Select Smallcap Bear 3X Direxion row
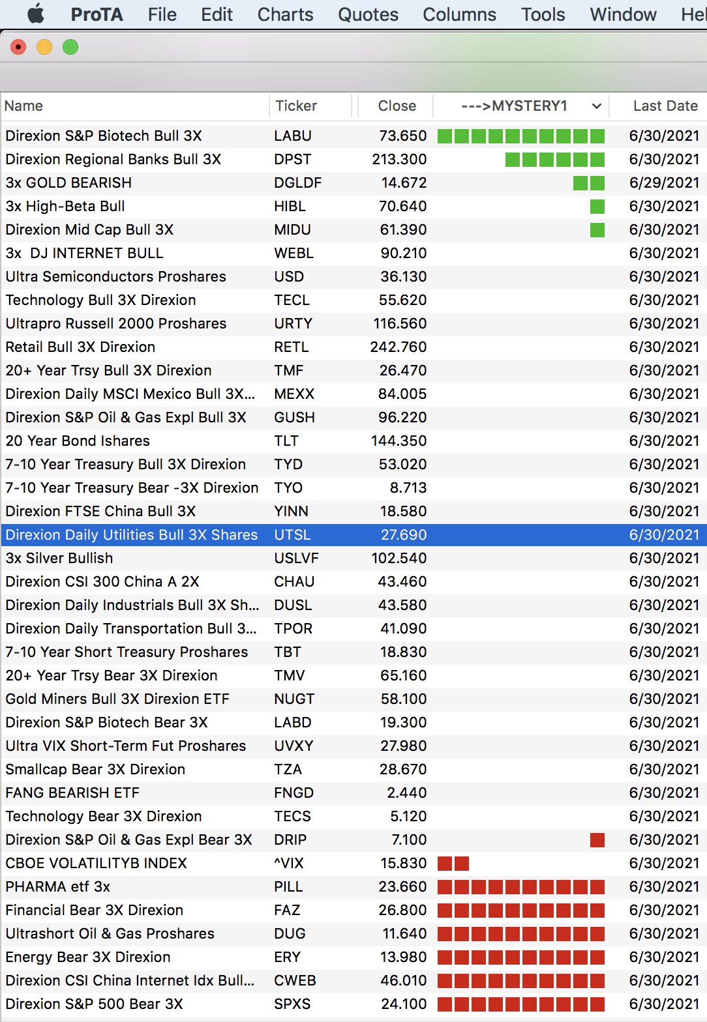 click(x=353, y=769)
